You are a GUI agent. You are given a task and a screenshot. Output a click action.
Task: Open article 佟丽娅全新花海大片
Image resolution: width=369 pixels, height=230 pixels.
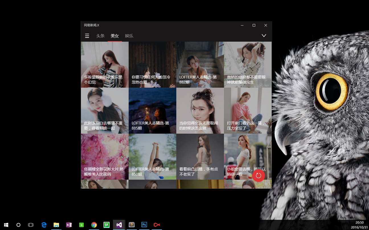(105, 157)
